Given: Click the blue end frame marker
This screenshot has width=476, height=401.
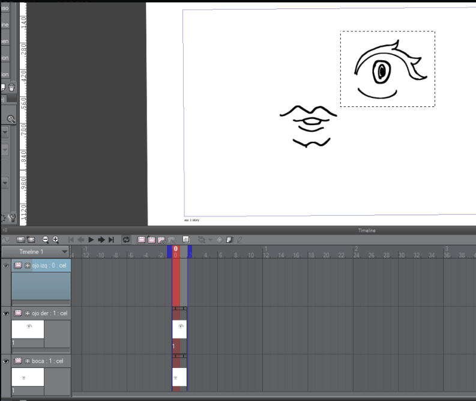Looking at the screenshot, I should [x=190, y=252].
